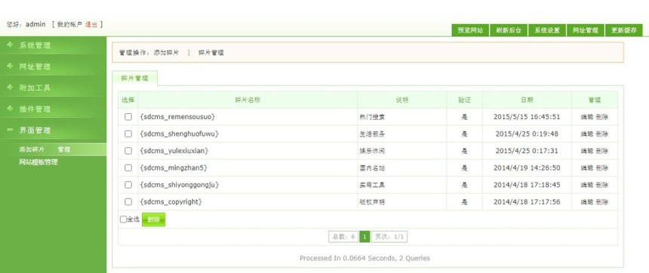Click the {sdcms_copyright} fragment name
The height and width of the screenshot is (273, 649).
171,202
